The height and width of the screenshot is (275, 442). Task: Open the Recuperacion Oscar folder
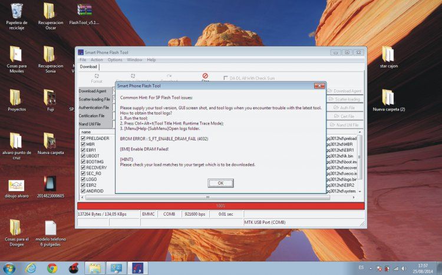(x=51, y=16)
